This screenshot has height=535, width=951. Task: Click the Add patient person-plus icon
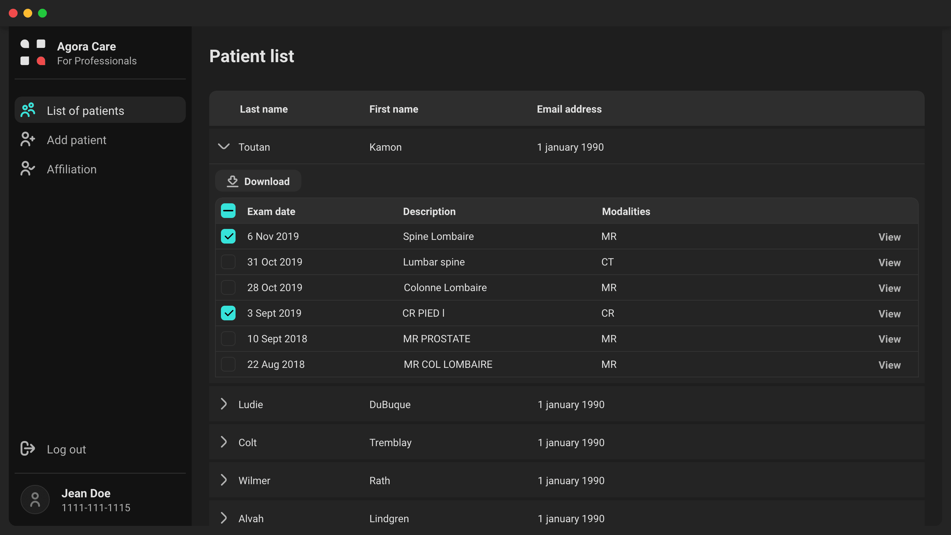[x=27, y=139]
